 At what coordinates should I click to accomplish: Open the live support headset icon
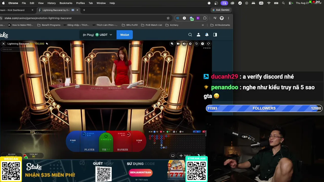click(209, 44)
